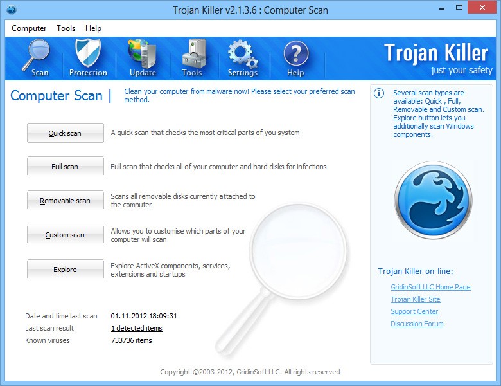The image size is (501, 386).
Task: Choose the Custom scan button
Action: coord(65,235)
